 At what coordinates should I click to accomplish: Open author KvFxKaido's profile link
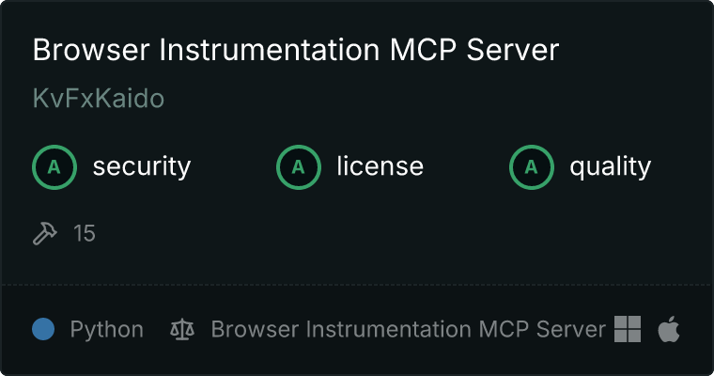tap(99, 98)
